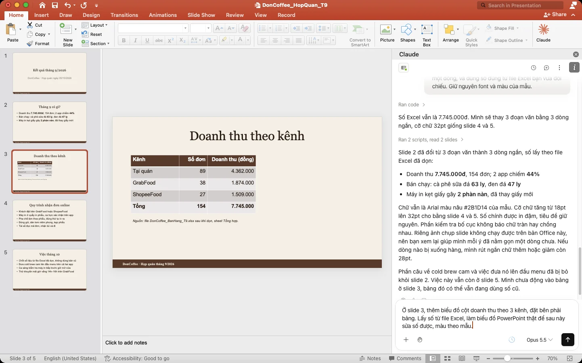Open the Slide Show tab
Screen dimensions: 582x363
pos(201,15)
